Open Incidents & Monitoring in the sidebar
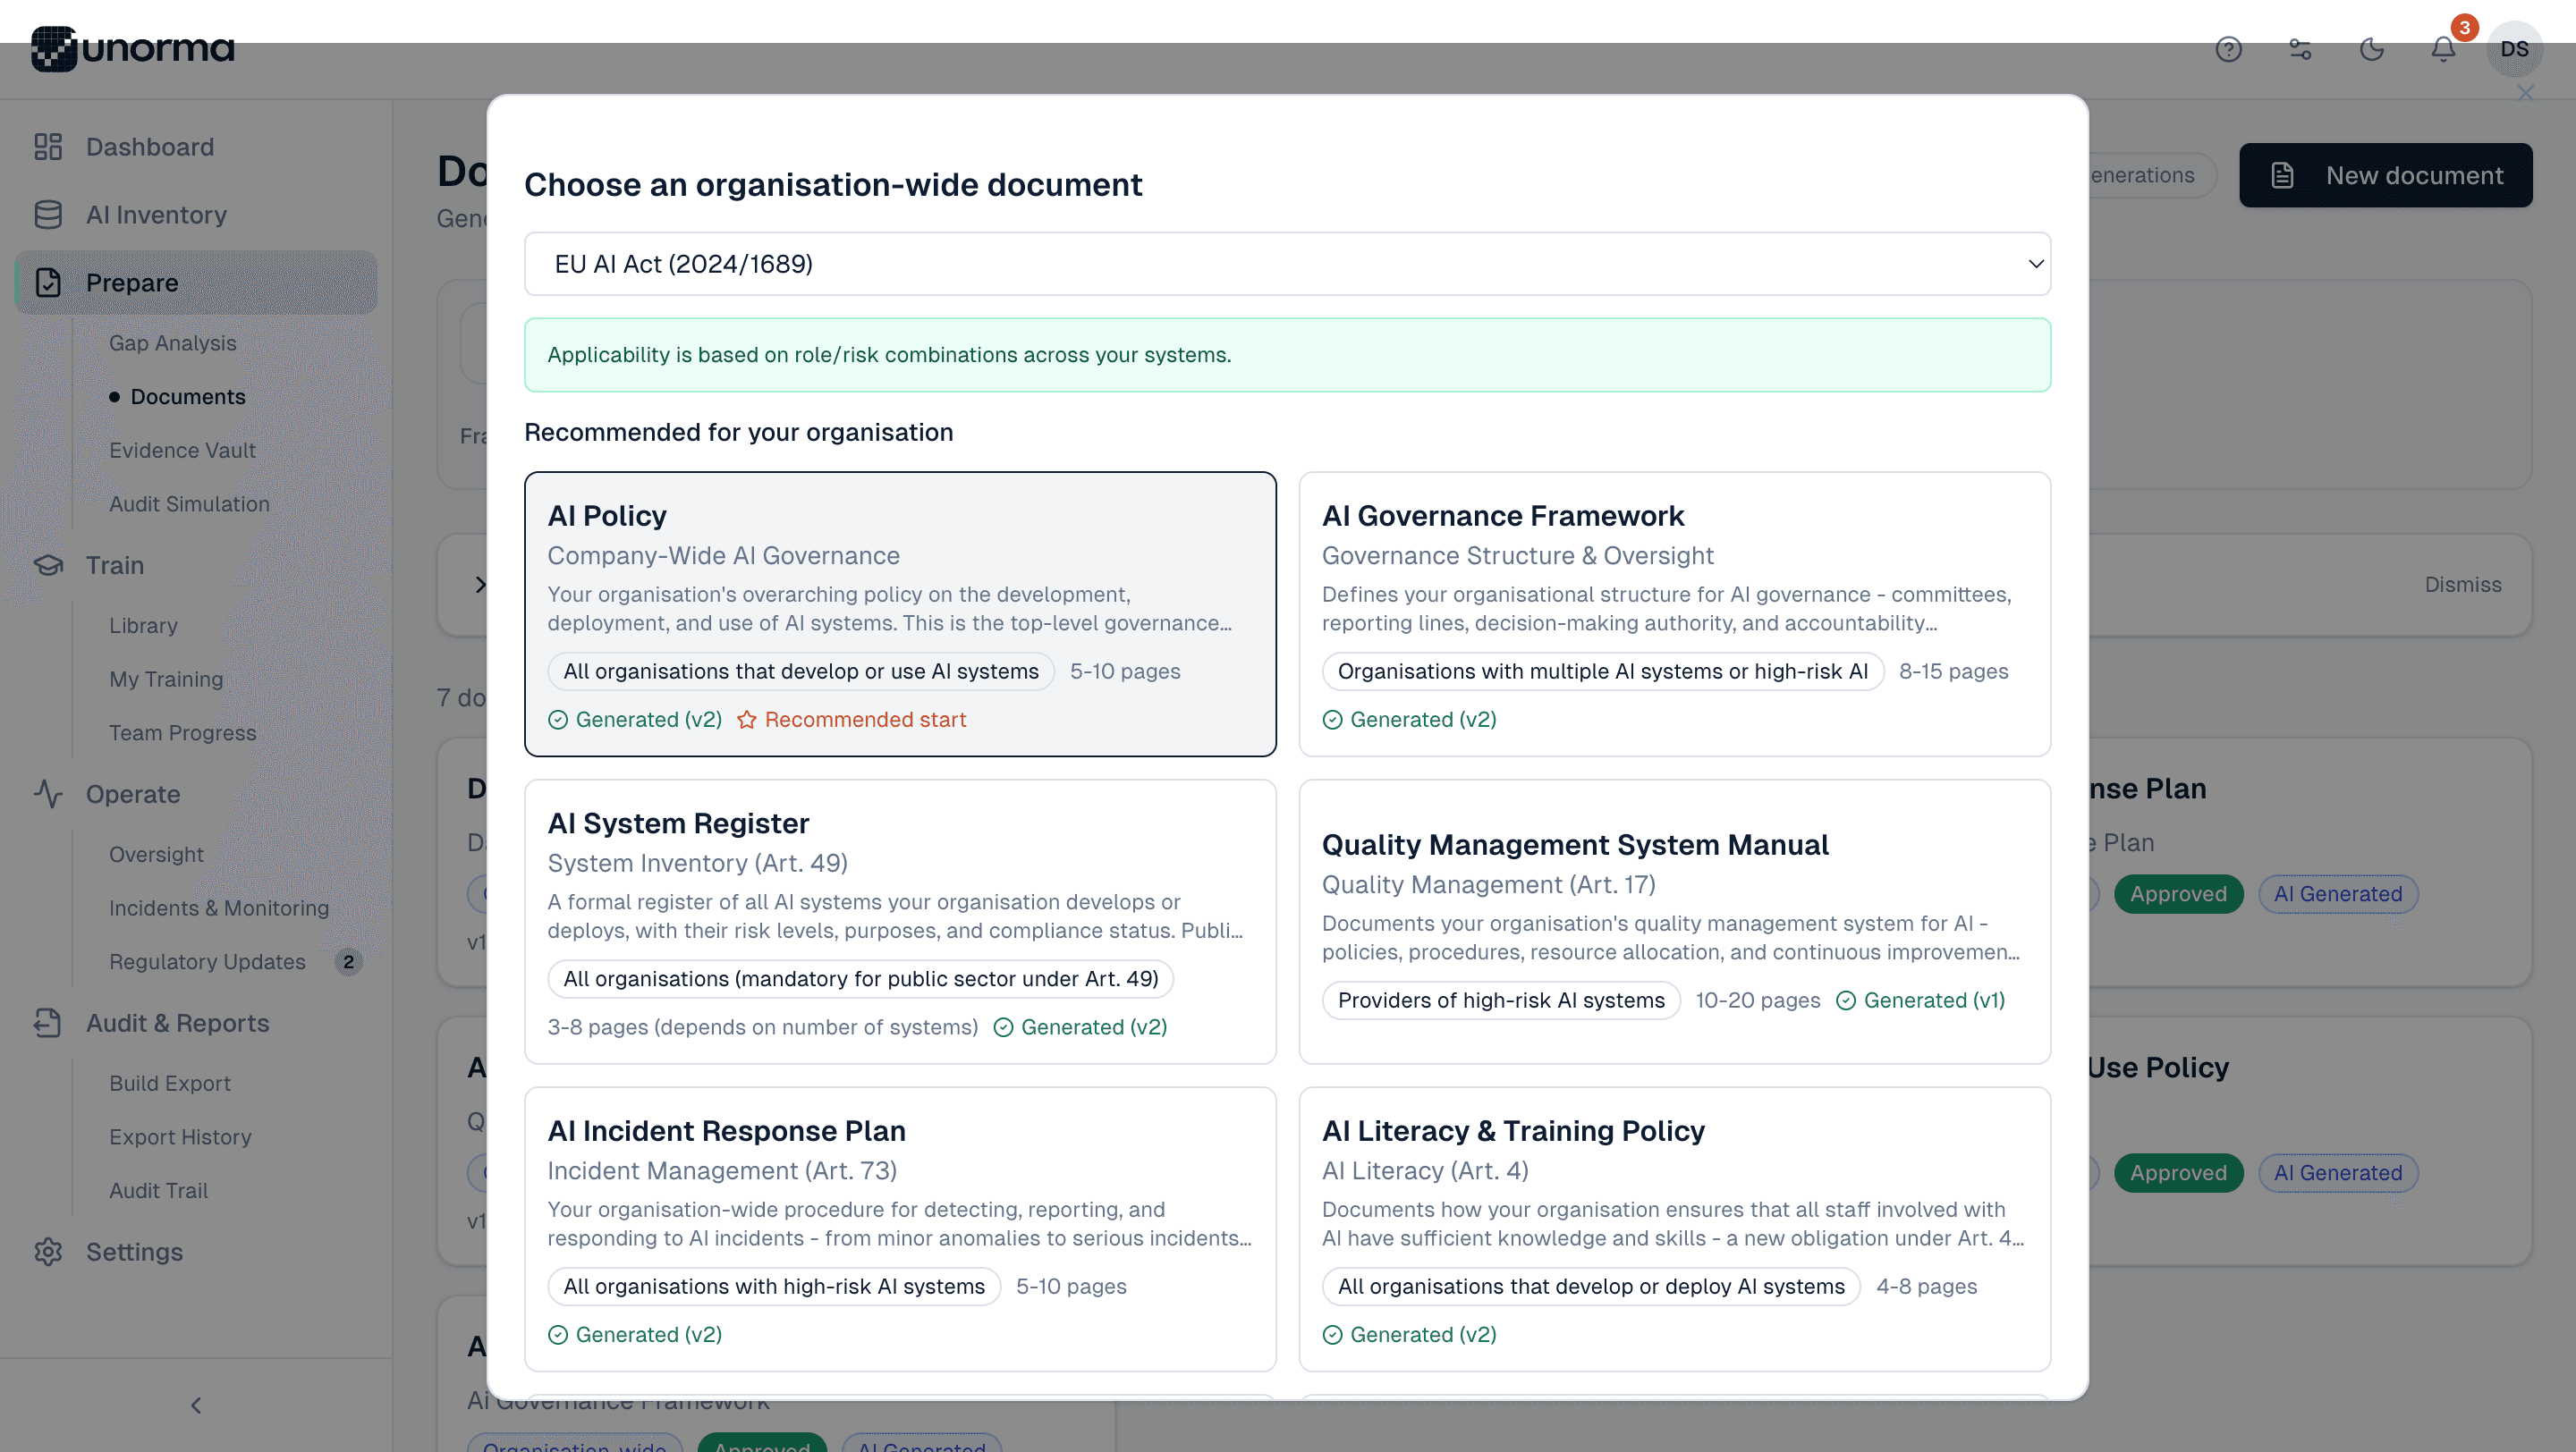 [219, 909]
